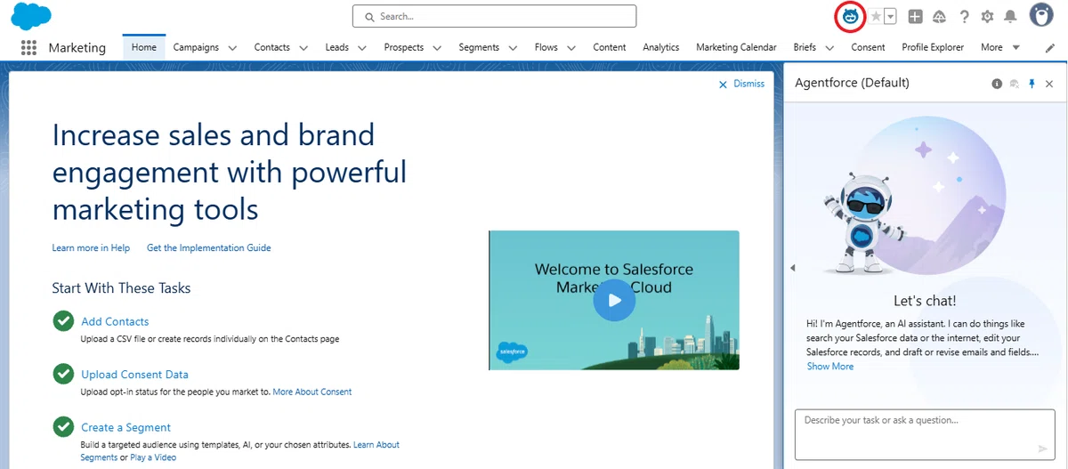The height and width of the screenshot is (469, 1068).
Task: Click the green checkmark beside Create a Segment
Action: (63, 426)
